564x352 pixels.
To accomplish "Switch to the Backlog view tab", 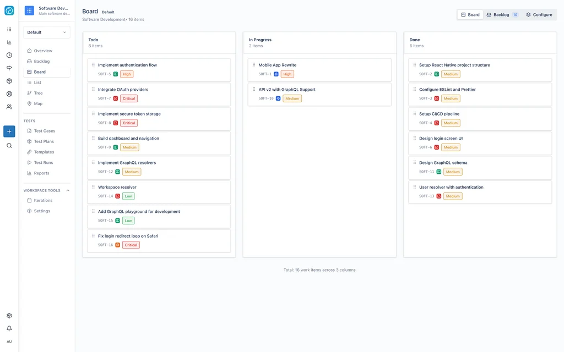I will pos(502,15).
